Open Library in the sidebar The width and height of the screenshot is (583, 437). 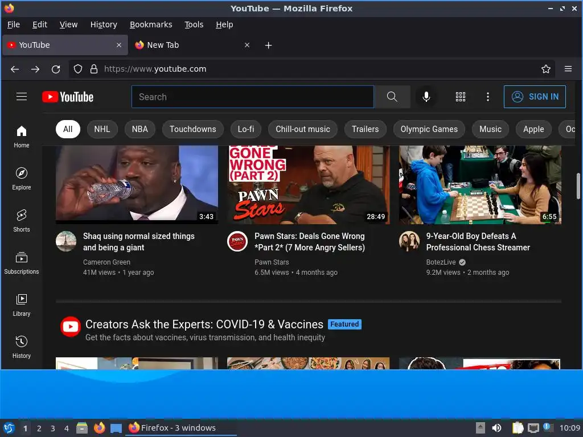[22, 305]
